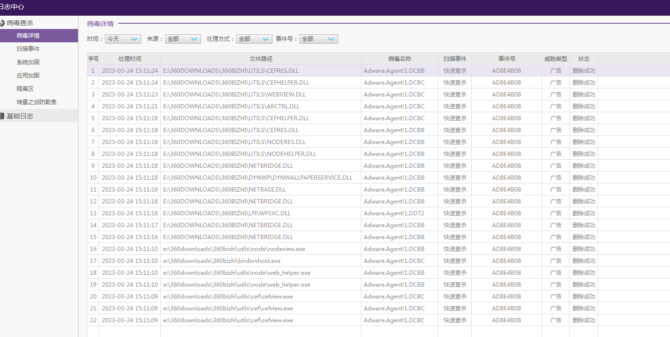Sort by 文件路径 column header

point(261,58)
